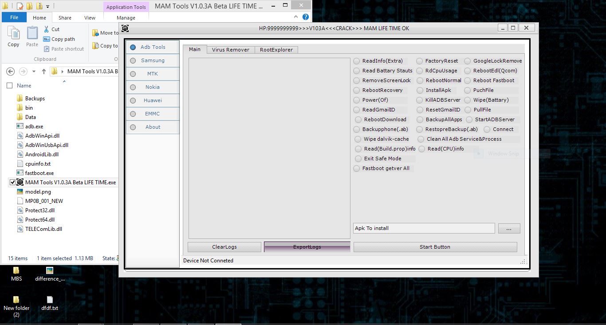Viewport: 606px width, 325px height.
Task: Choose the RebootDownload radio option
Action: click(358, 119)
